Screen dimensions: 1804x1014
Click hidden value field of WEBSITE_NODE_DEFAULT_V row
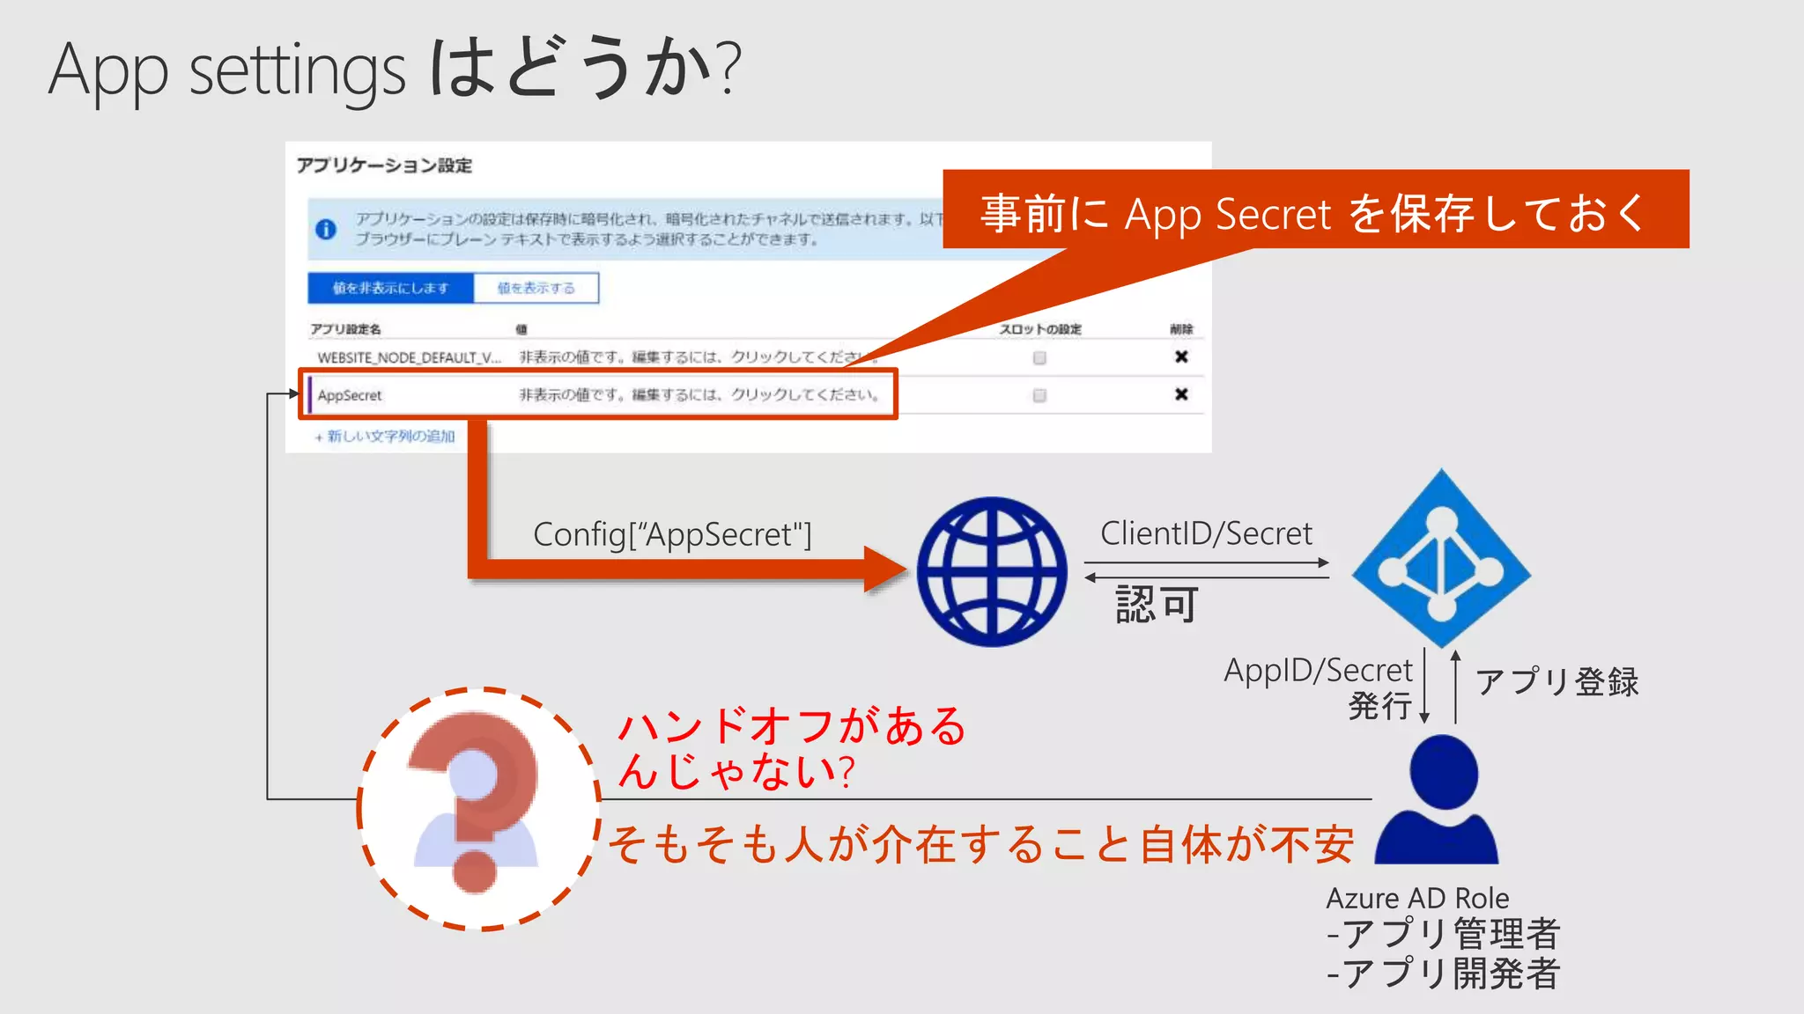tap(699, 356)
